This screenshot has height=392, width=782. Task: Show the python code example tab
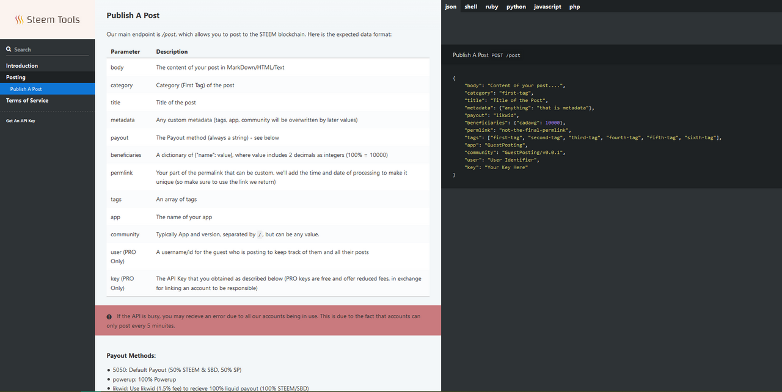pos(516,7)
